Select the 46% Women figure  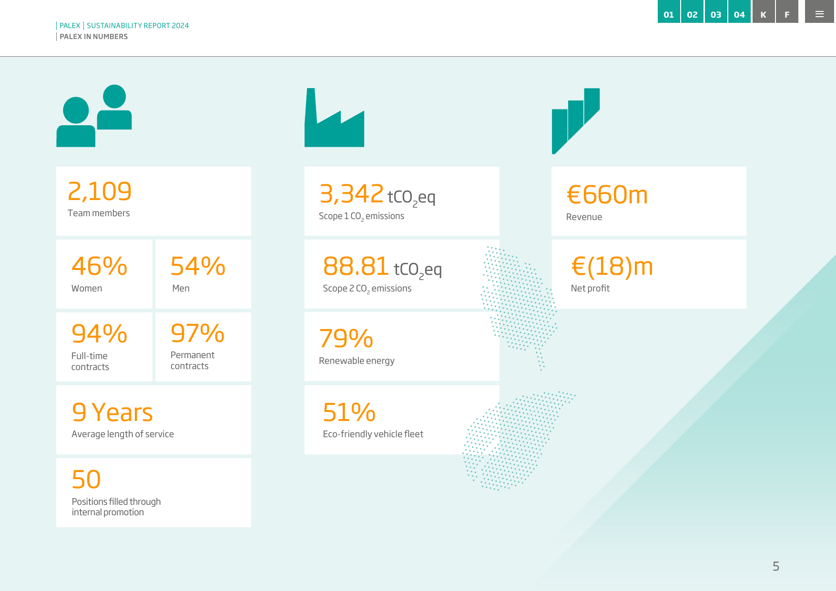point(99,266)
